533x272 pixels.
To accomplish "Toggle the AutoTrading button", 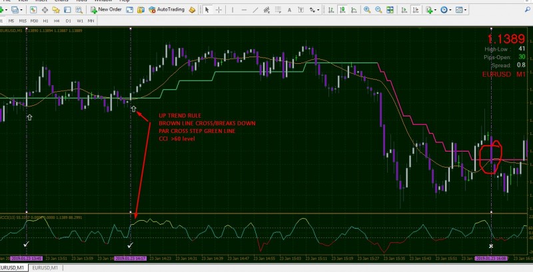I will 167,10.
